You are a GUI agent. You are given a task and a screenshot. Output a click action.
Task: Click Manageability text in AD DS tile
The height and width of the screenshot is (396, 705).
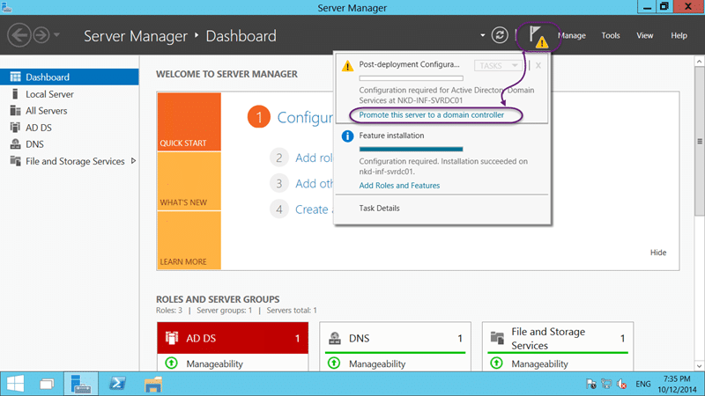point(214,363)
